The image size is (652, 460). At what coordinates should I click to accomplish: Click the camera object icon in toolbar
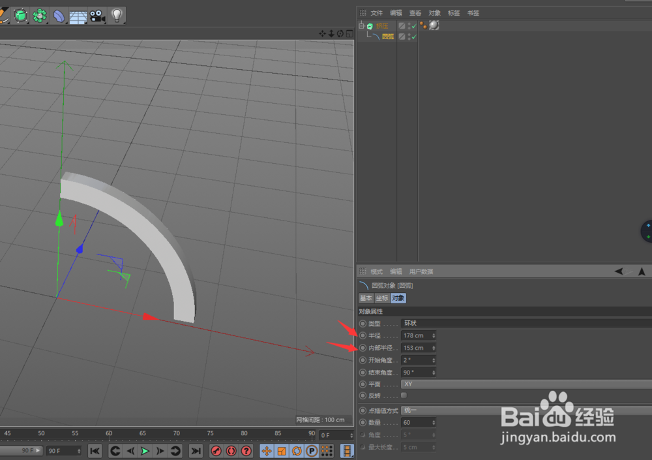[97, 16]
